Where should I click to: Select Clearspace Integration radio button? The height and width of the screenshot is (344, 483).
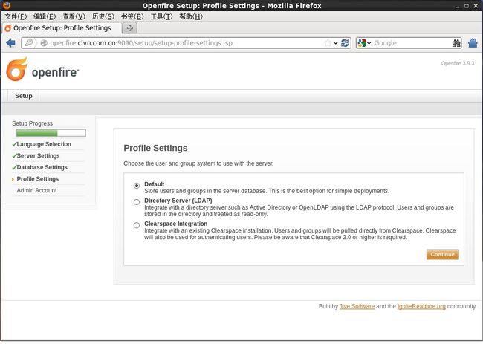(x=137, y=225)
